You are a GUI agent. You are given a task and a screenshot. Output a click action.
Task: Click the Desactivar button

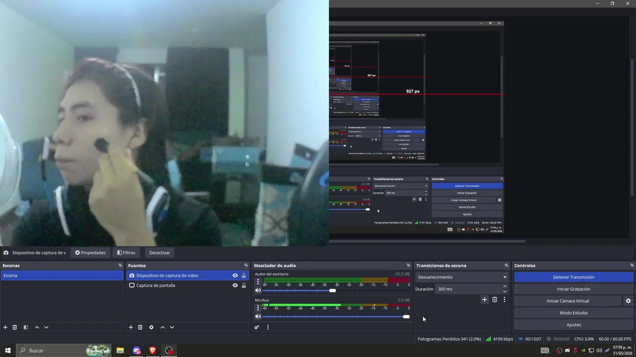pyautogui.click(x=159, y=253)
